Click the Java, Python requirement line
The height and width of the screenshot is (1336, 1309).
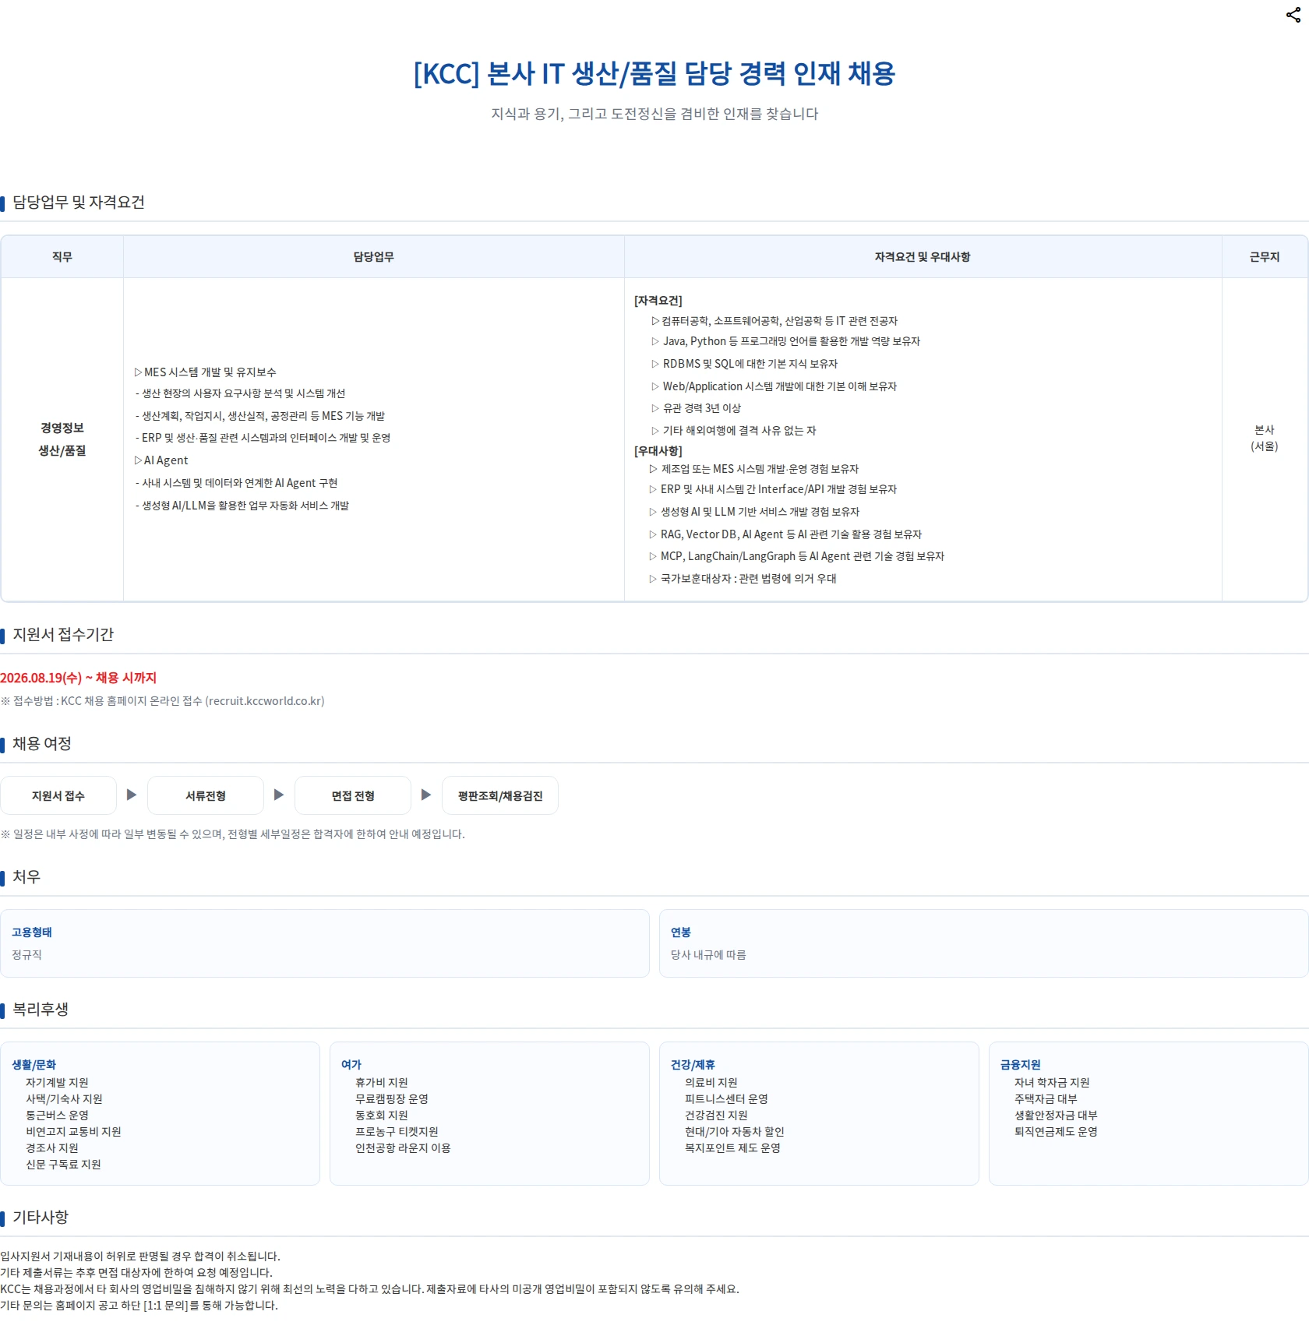785,341
